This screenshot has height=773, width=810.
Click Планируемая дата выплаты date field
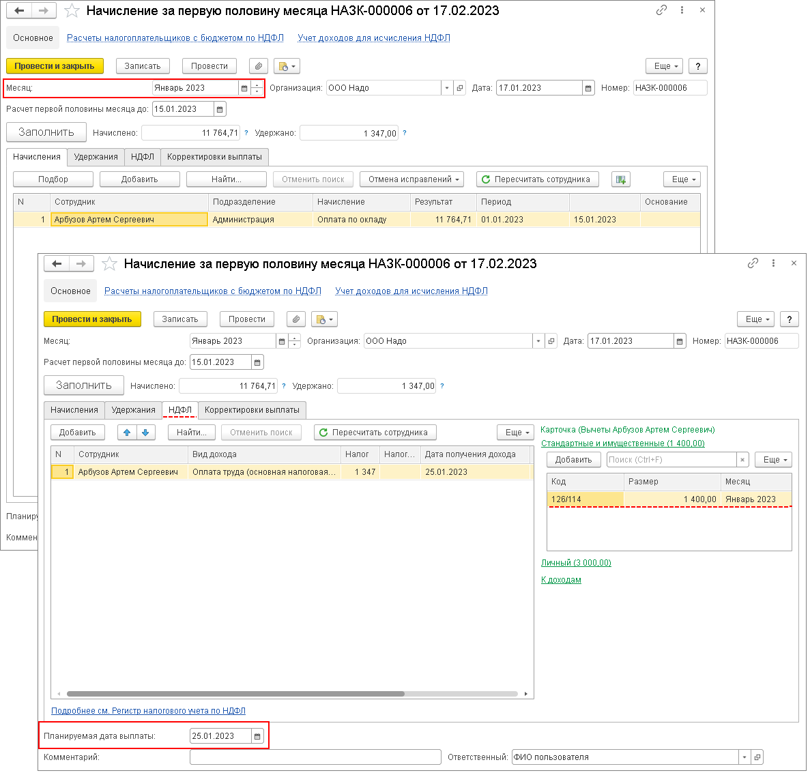coord(220,736)
